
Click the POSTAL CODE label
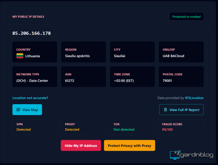[x=173, y=74]
